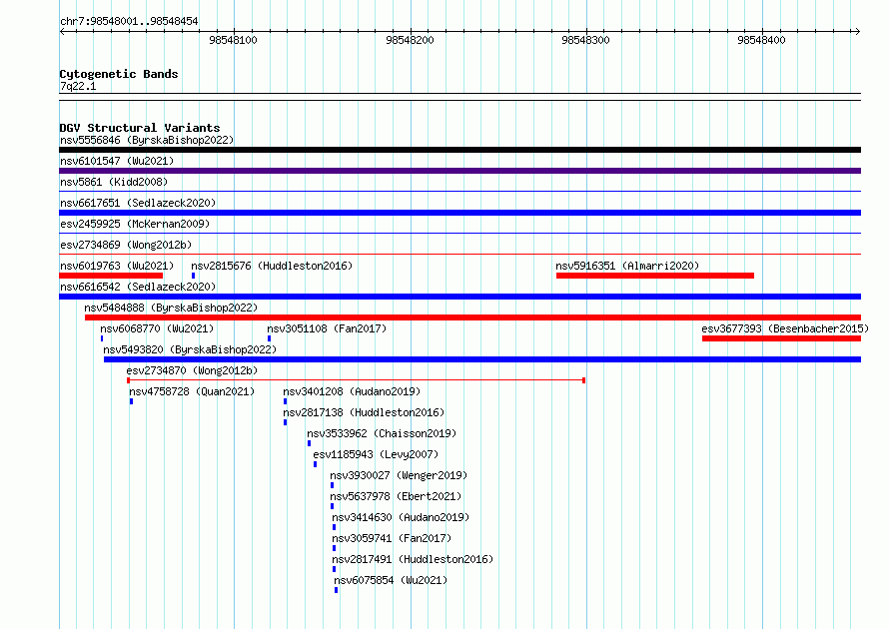Select the blue nsv6616542 variant bar
The image size is (889, 629).
pyautogui.click(x=459, y=297)
